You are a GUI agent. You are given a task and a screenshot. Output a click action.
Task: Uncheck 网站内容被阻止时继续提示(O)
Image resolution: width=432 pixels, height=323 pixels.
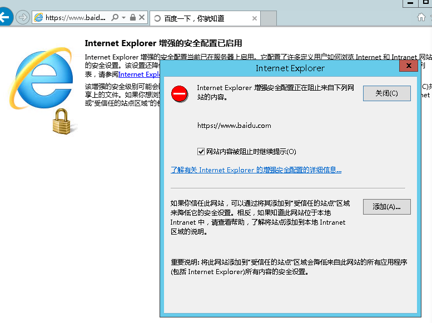point(201,152)
